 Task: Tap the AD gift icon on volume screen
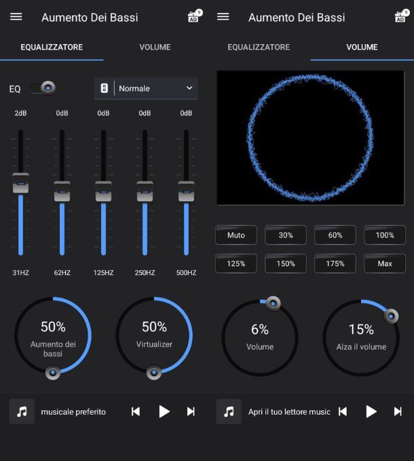tap(402, 17)
